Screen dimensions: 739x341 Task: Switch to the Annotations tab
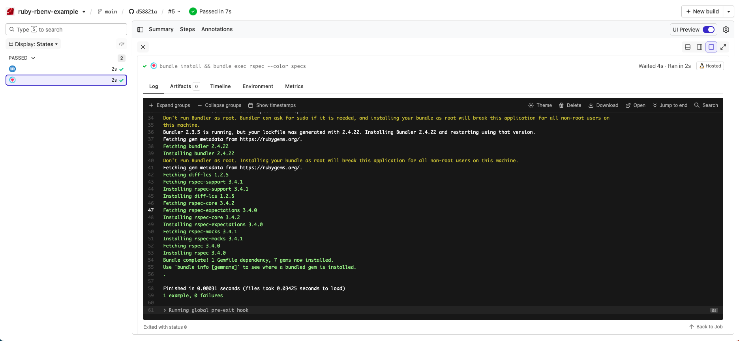click(x=217, y=29)
